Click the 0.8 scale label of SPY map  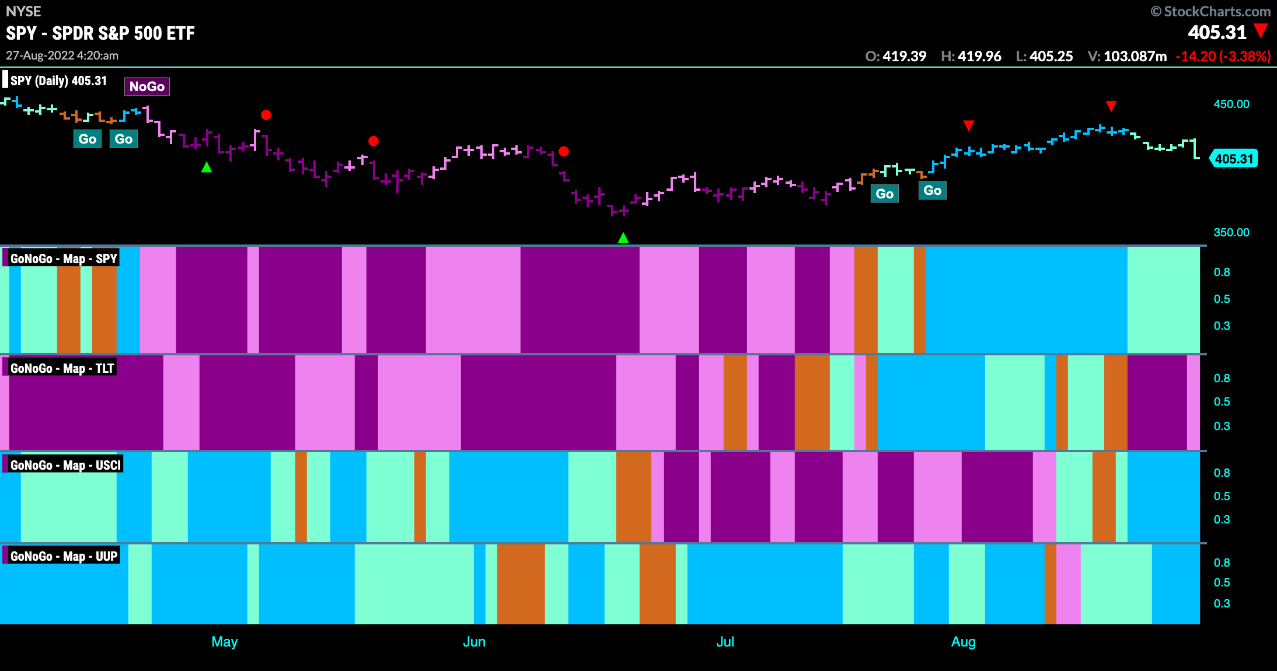(1222, 272)
